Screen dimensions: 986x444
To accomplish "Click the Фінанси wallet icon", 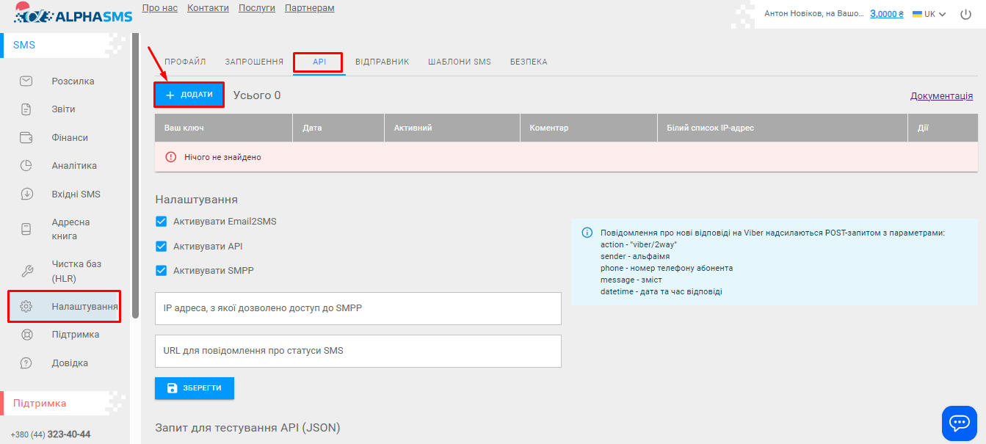I will pyautogui.click(x=26, y=138).
